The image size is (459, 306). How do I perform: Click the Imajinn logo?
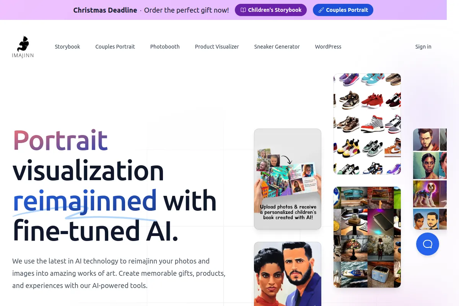point(23,47)
